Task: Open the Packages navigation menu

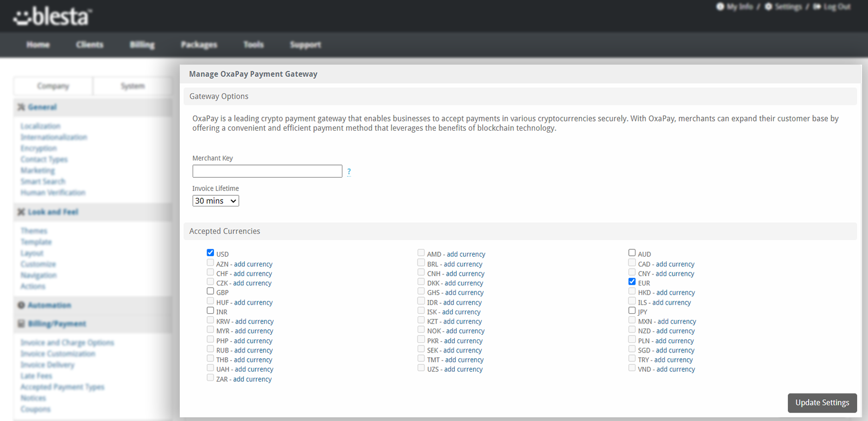Action: click(199, 45)
